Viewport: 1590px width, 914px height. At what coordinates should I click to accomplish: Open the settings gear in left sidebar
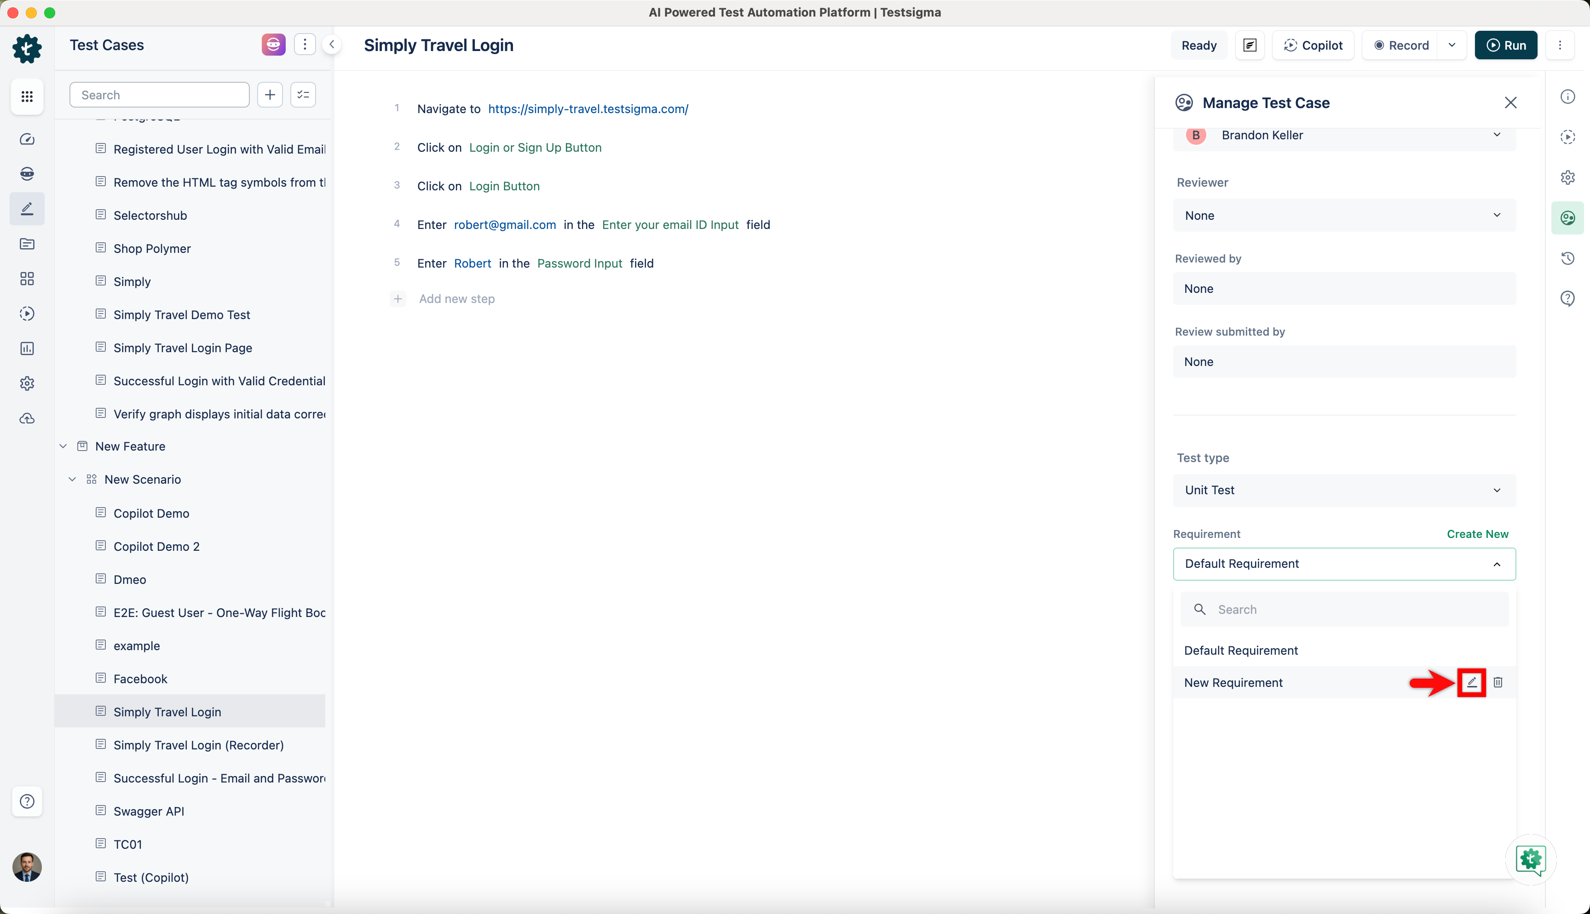click(27, 383)
